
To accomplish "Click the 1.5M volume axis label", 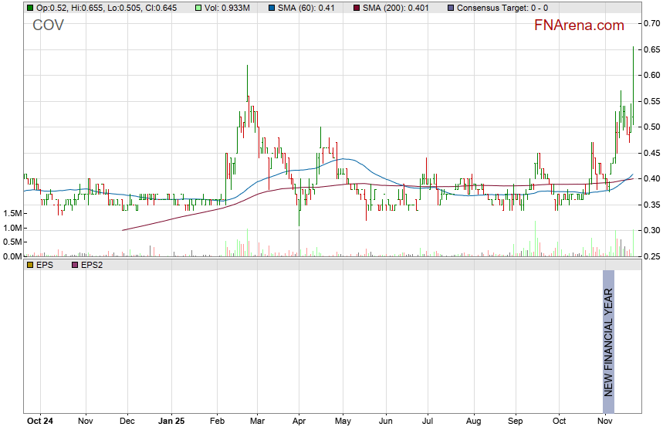I will (12, 213).
